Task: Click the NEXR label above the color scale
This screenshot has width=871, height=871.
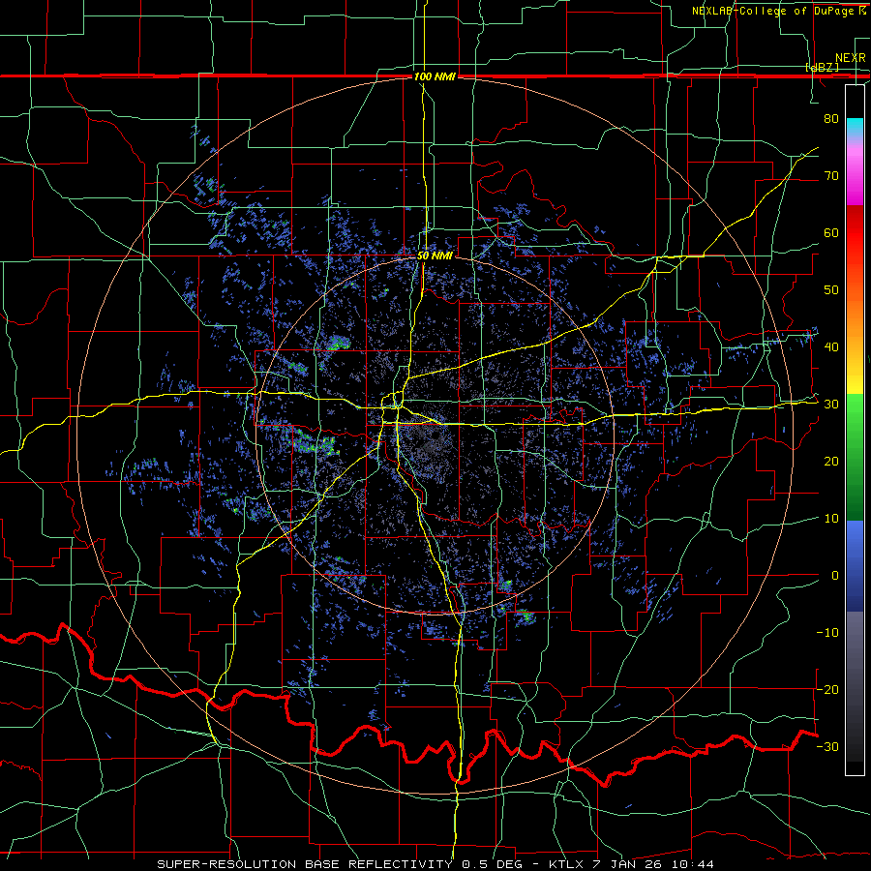Action: pos(851,58)
